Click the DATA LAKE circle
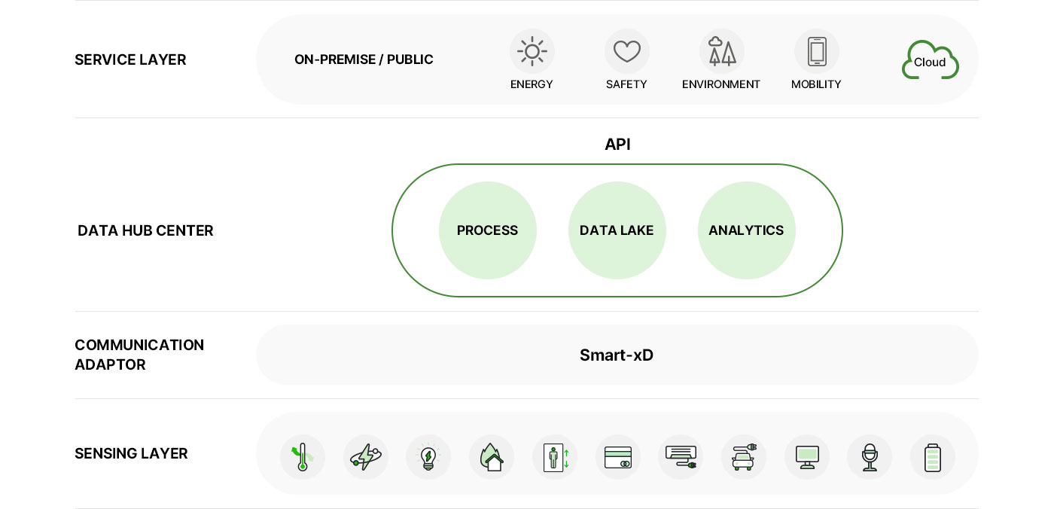 click(x=617, y=230)
